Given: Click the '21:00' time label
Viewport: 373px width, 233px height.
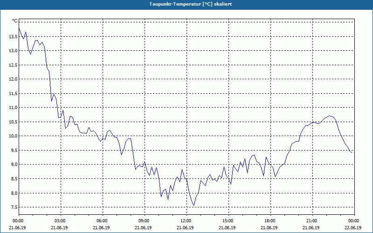Looking at the screenshot, I should pyautogui.click(x=311, y=221).
